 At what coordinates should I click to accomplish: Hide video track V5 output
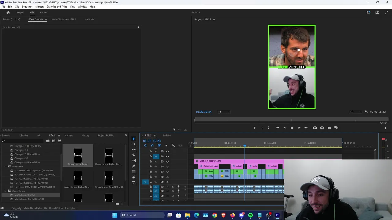coord(167,161)
